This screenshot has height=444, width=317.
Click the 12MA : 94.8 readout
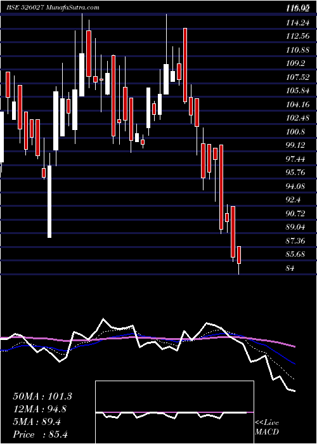point(40,409)
